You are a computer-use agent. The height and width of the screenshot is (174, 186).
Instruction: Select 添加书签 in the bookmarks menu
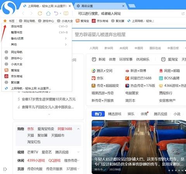coord(37,26)
